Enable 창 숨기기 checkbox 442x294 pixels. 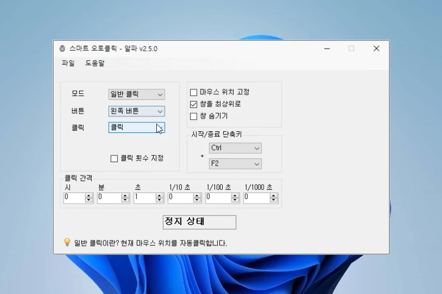click(193, 116)
